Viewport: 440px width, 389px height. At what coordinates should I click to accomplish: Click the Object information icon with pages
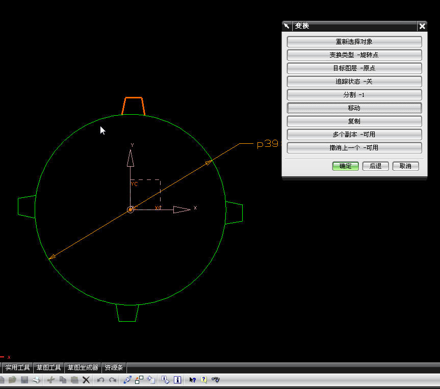click(165, 380)
